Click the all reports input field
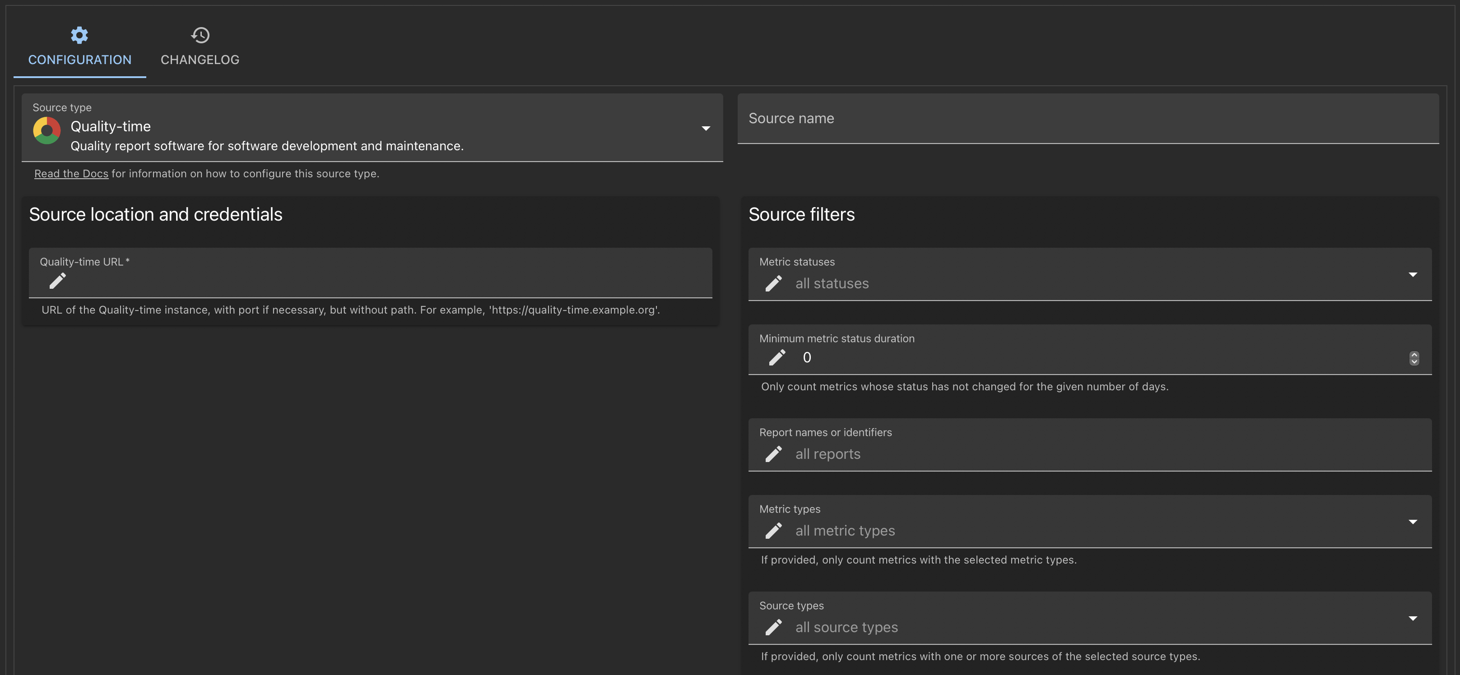The height and width of the screenshot is (675, 1460). click(x=1090, y=445)
